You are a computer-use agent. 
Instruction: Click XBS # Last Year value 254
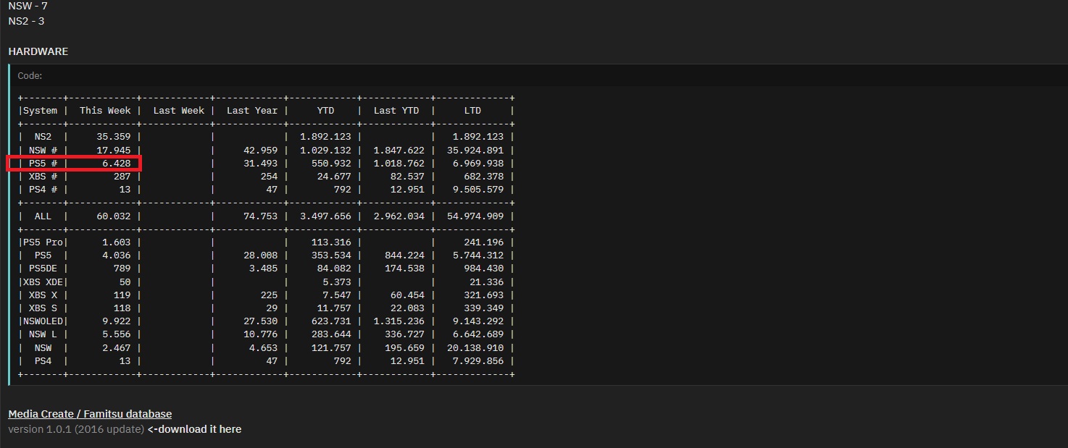(x=269, y=177)
